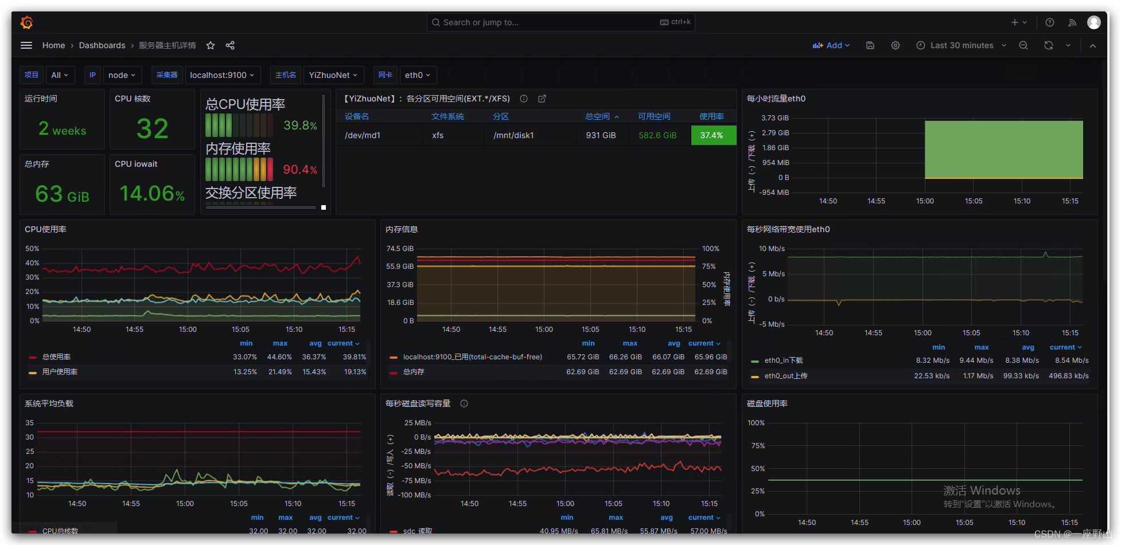Star this dashboard as favorite
Viewport: 1121px width, 545px height.
coord(211,45)
